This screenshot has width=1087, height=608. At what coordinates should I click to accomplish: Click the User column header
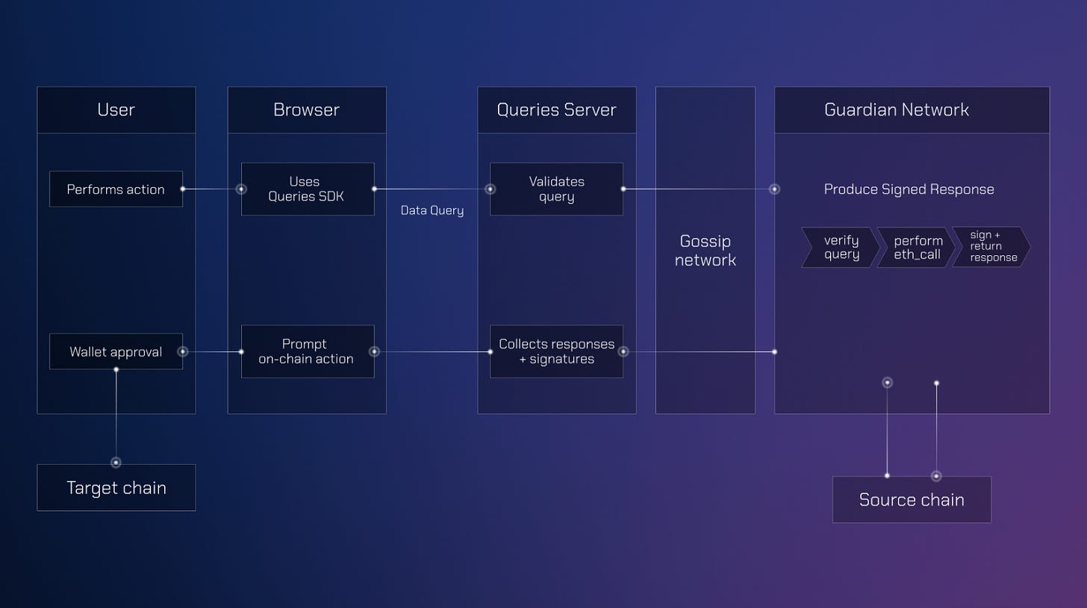(x=116, y=110)
